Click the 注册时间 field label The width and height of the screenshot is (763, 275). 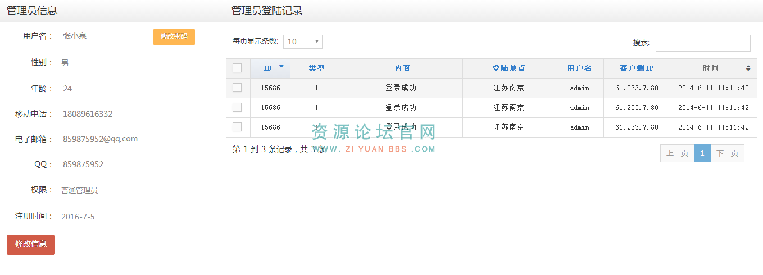34,216
